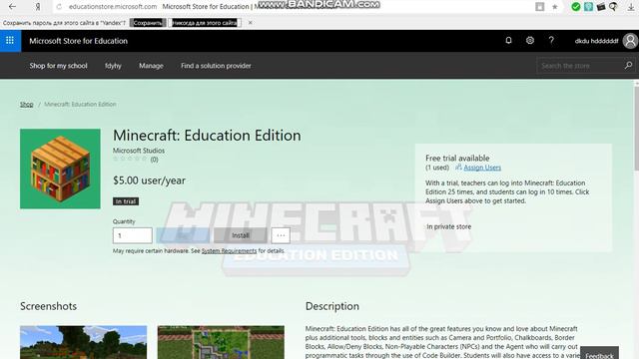Viewport: 639px width, 359px height.
Task: Go back with browser back arrow
Action: coord(12,7)
